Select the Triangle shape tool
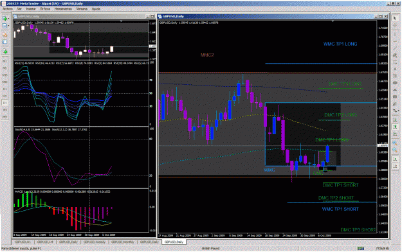This screenshot has height=252, width=402. pos(395,90)
